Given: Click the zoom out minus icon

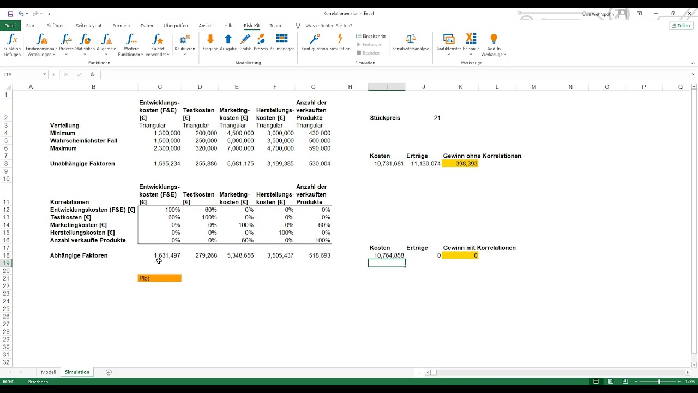Looking at the screenshot, I should click(x=636, y=382).
